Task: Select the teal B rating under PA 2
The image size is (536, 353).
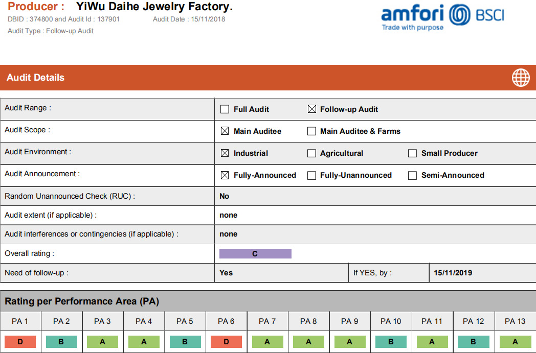Action: pos(61,342)
